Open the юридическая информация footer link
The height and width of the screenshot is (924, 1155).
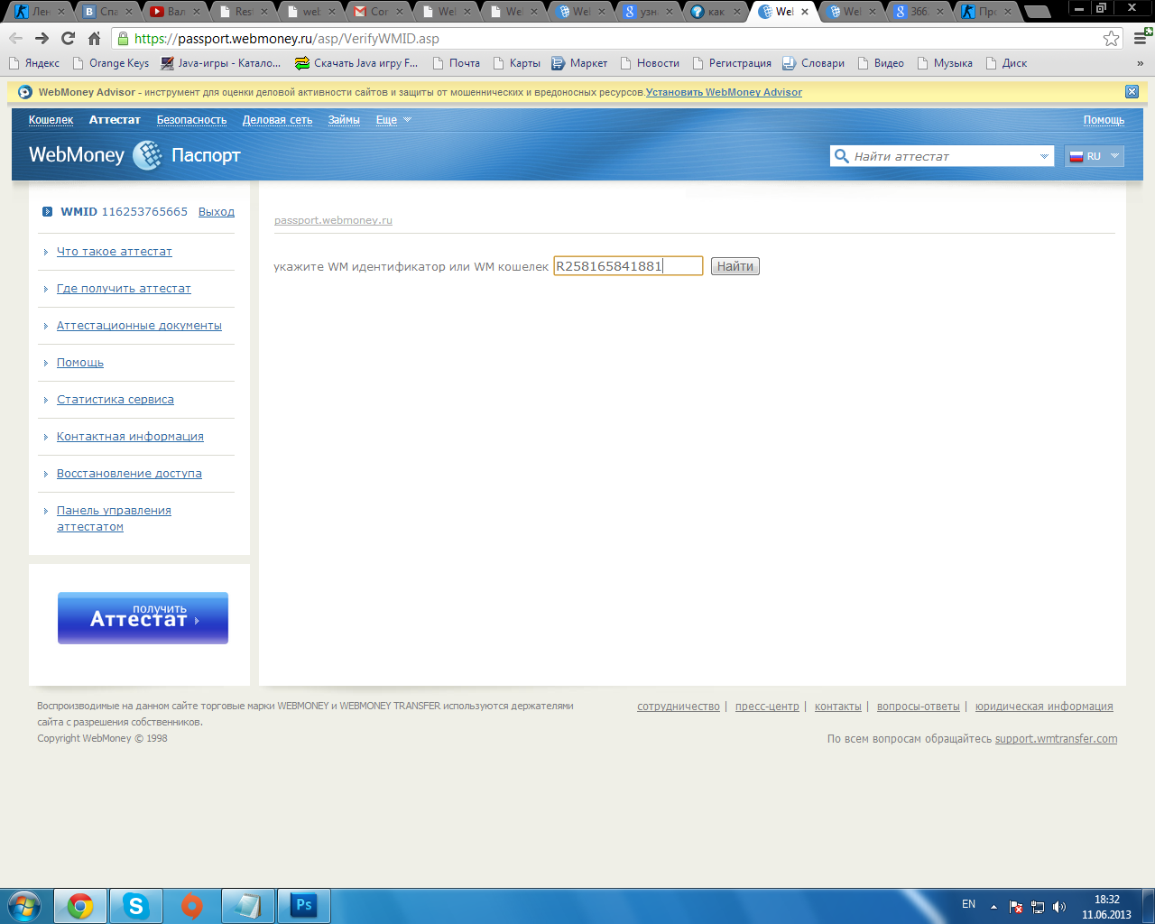1044,707
